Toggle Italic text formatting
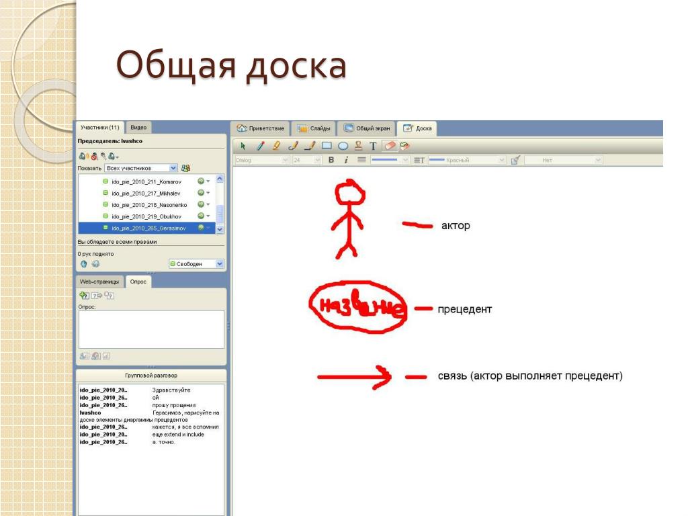The width and height of the screenshot is (688, 516). [x=346, y=160]
